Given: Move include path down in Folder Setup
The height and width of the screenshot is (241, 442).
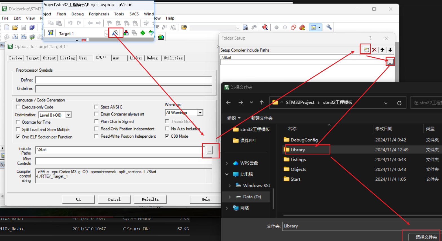Looking at the screenshot, I should point(390,50).
